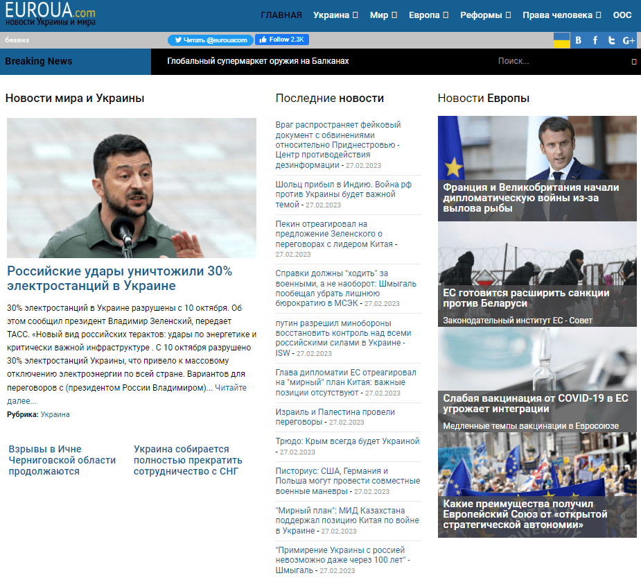Open the ГЛАВНАЯ menu item

point(281,15)
